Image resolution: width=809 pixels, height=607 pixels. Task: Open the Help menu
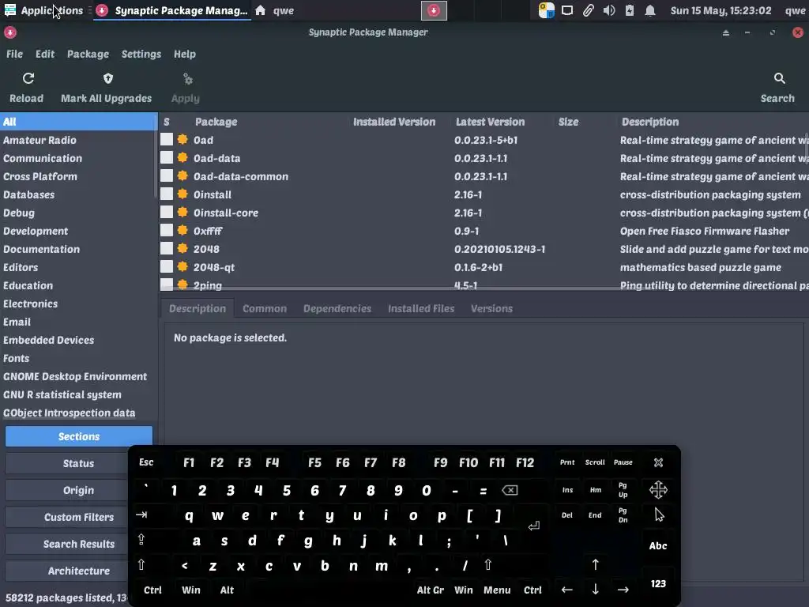185,54
